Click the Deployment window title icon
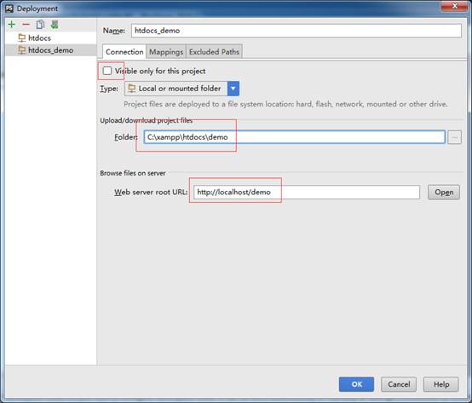The image size is (472, 403). 9,9
